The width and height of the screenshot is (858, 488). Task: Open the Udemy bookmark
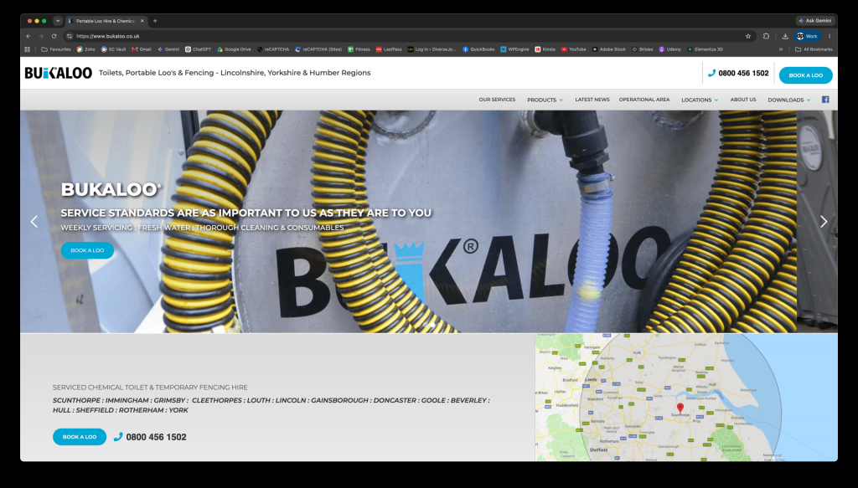coord(669,49)
